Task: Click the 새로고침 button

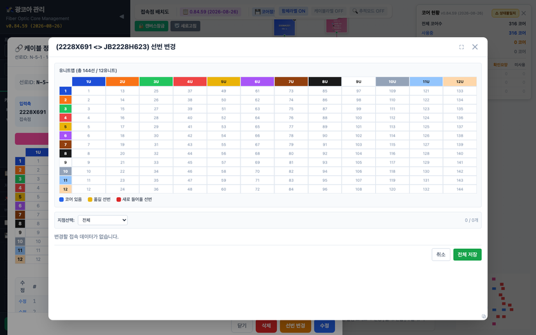Action: tap(185, 26)
